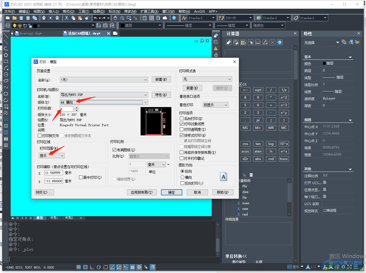Open the ArcGIS menu
Image resolution: width=366 pixels, height=273 pixels.
199,11
